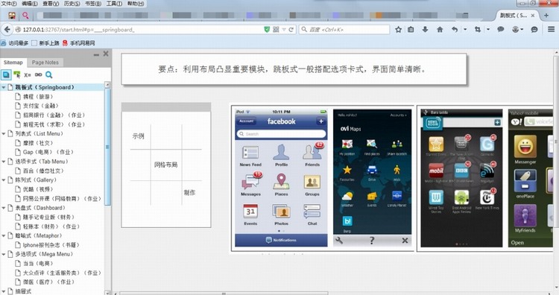Image resolution: width=559 pixels, height=295 pixels.
Task: Click the round face avatar toolbar icon
Action: [515, 30]
